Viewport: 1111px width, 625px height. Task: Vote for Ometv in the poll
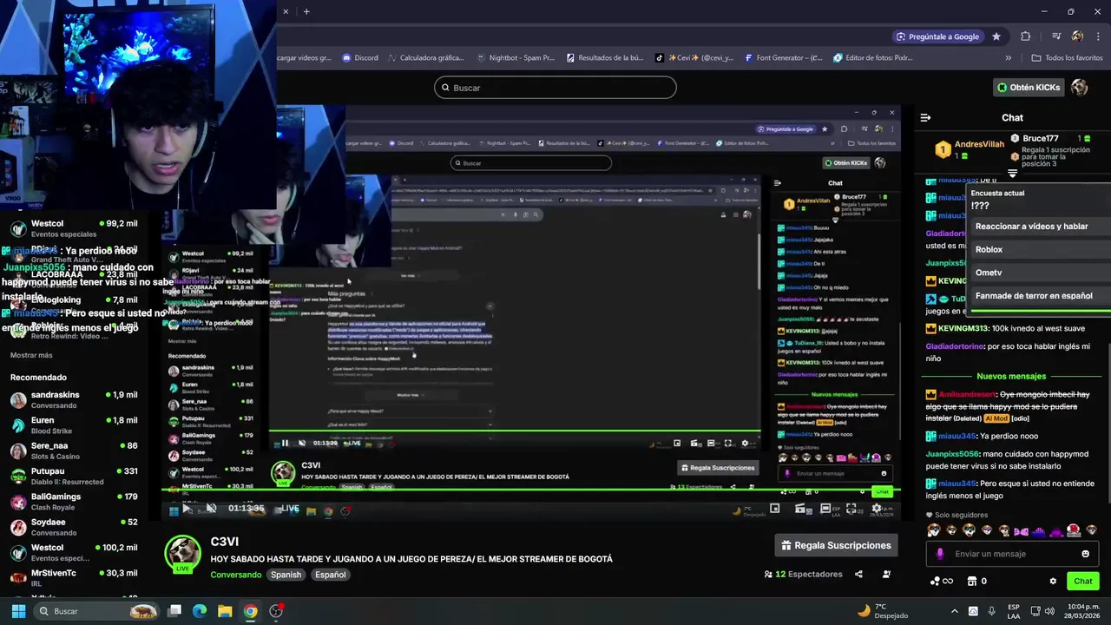click(x=1041, y=273)
